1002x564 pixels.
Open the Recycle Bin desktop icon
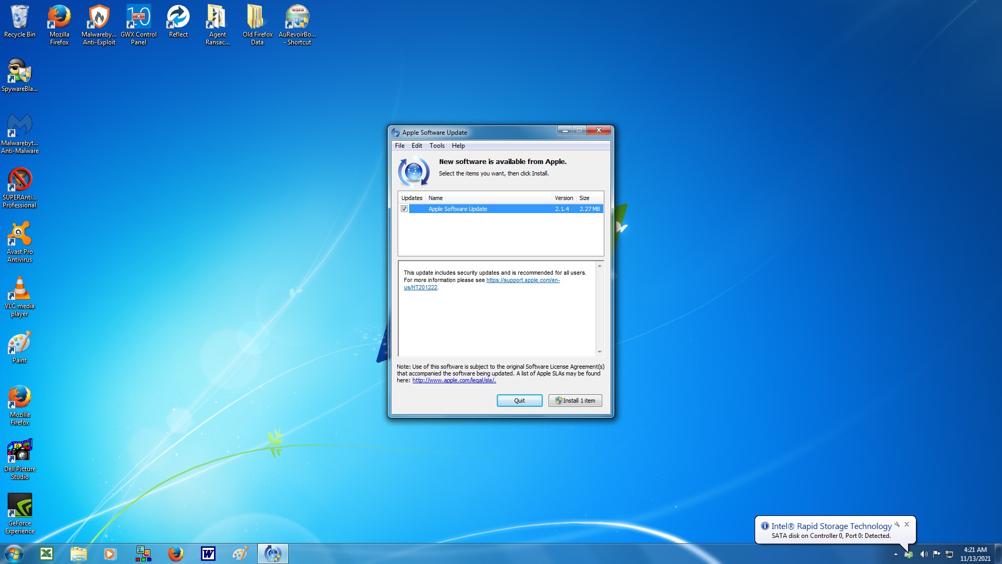tap(20, 22)
